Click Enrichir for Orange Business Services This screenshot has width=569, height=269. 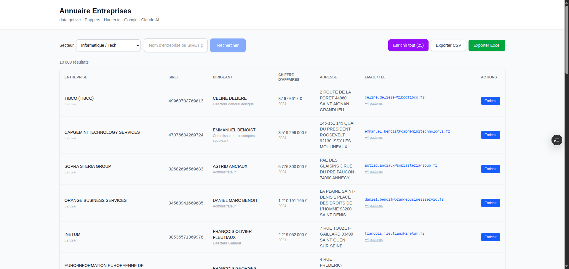pos(490,203)
